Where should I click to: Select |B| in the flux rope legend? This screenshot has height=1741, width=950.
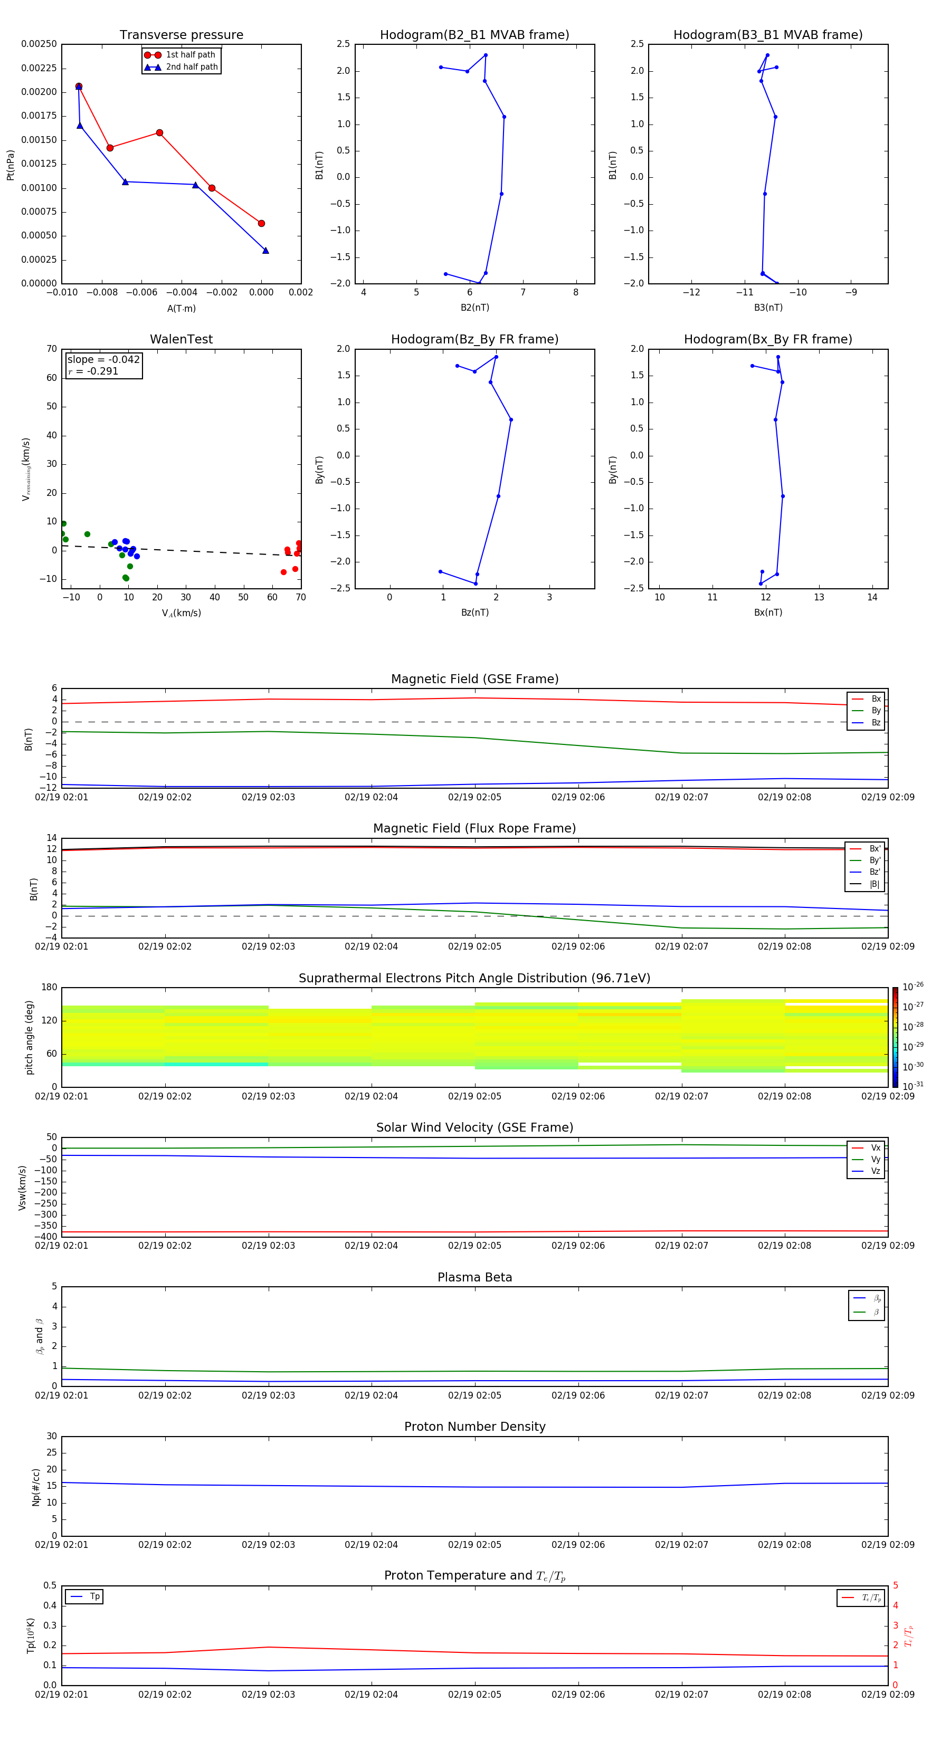[865, 884]
